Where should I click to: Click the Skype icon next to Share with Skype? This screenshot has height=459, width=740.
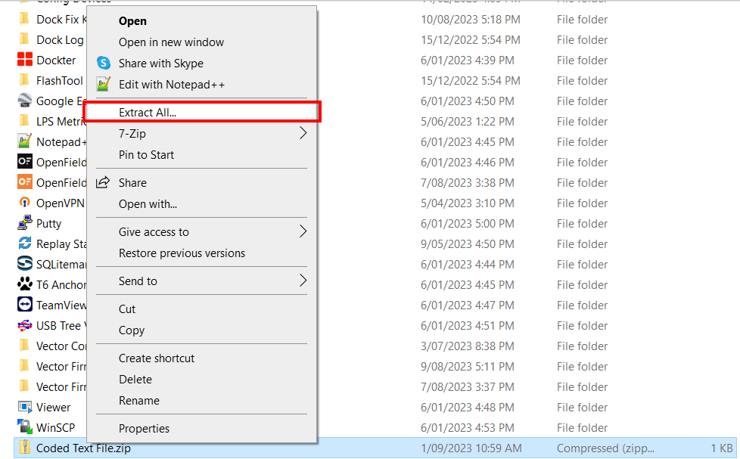(x=103, y=64)
